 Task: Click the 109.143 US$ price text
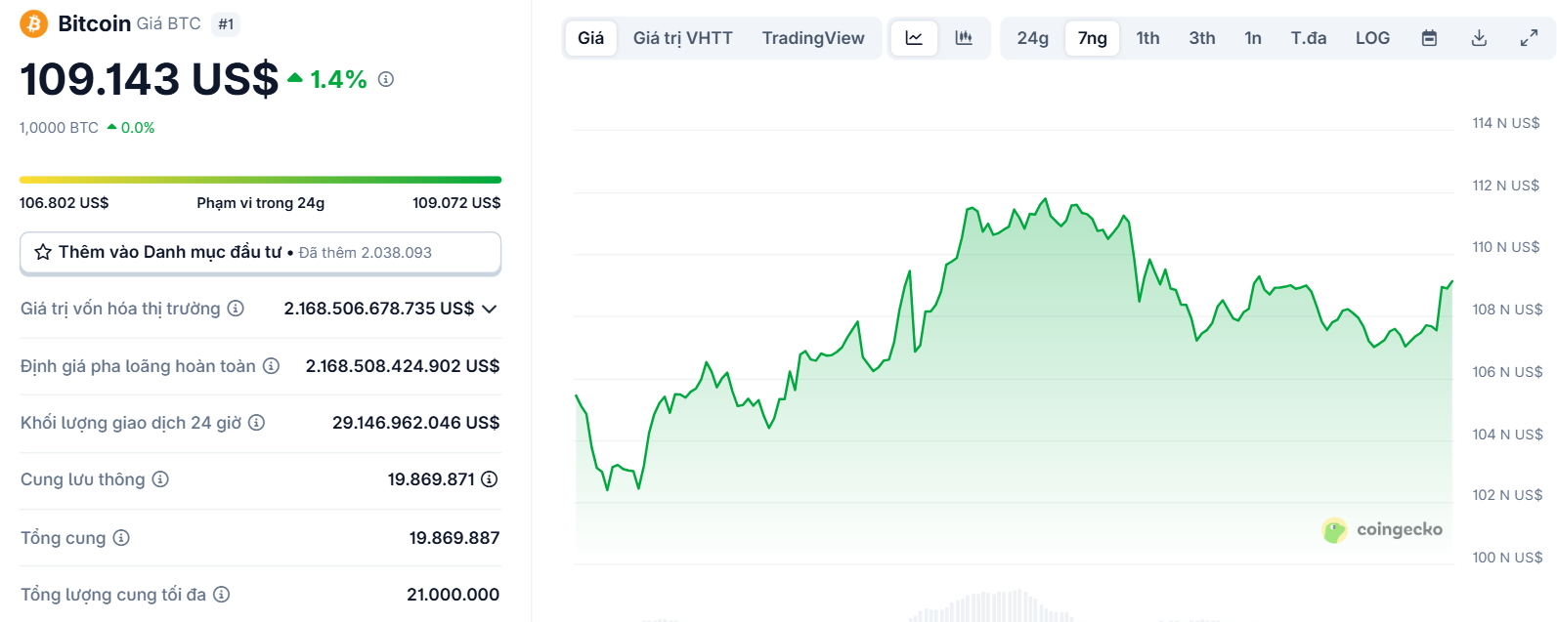(x=150, y=79)
